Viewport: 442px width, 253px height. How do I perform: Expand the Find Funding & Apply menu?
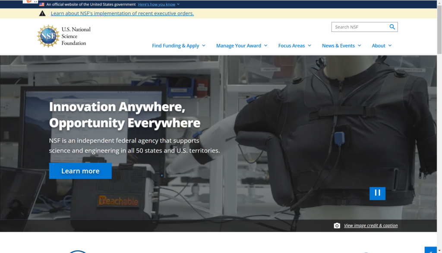179,46
